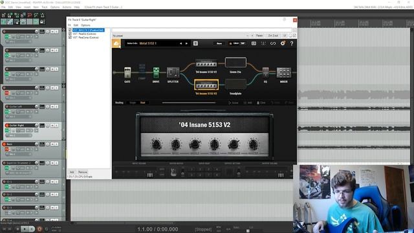Select the green DRIVE pedal
The width and height of the screenshot is (414, 233).
tap(156, 72)
